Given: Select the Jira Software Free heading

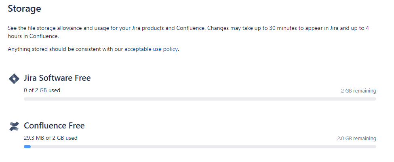Looking at the screenshot, I should [57, 78].
